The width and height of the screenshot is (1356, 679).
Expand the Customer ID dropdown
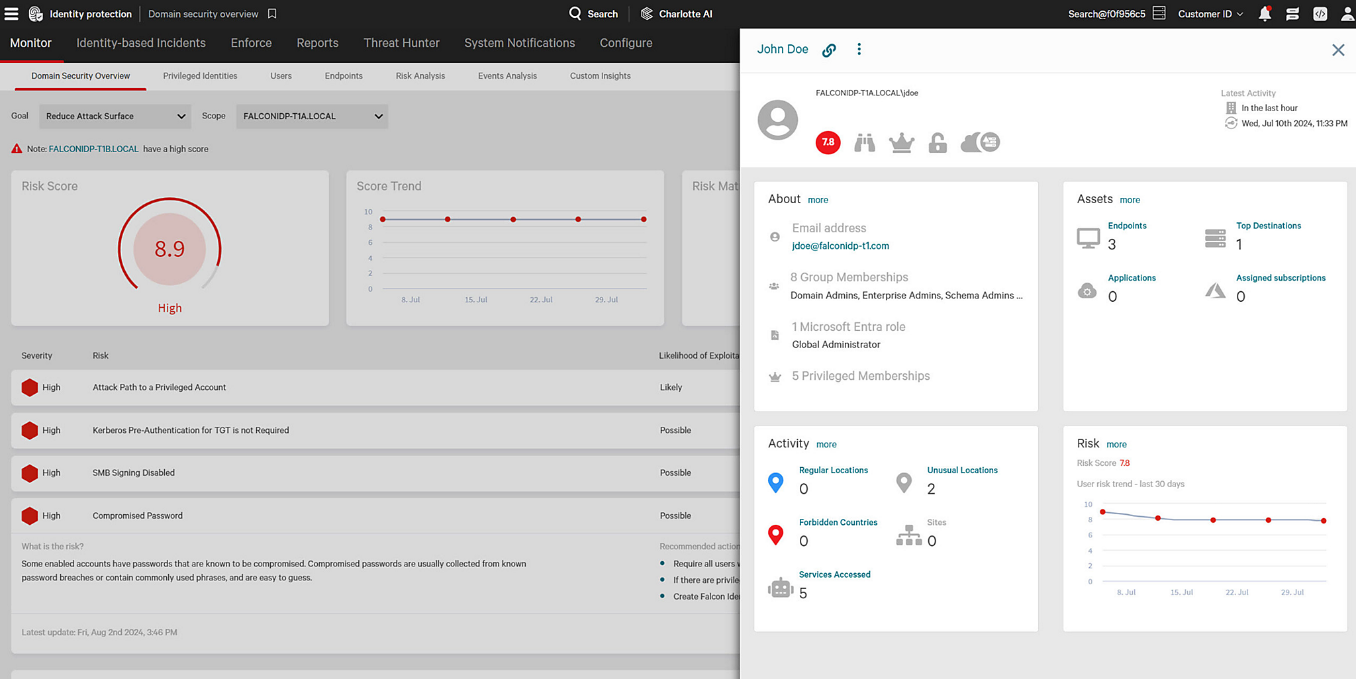[x=1209, y=13]
